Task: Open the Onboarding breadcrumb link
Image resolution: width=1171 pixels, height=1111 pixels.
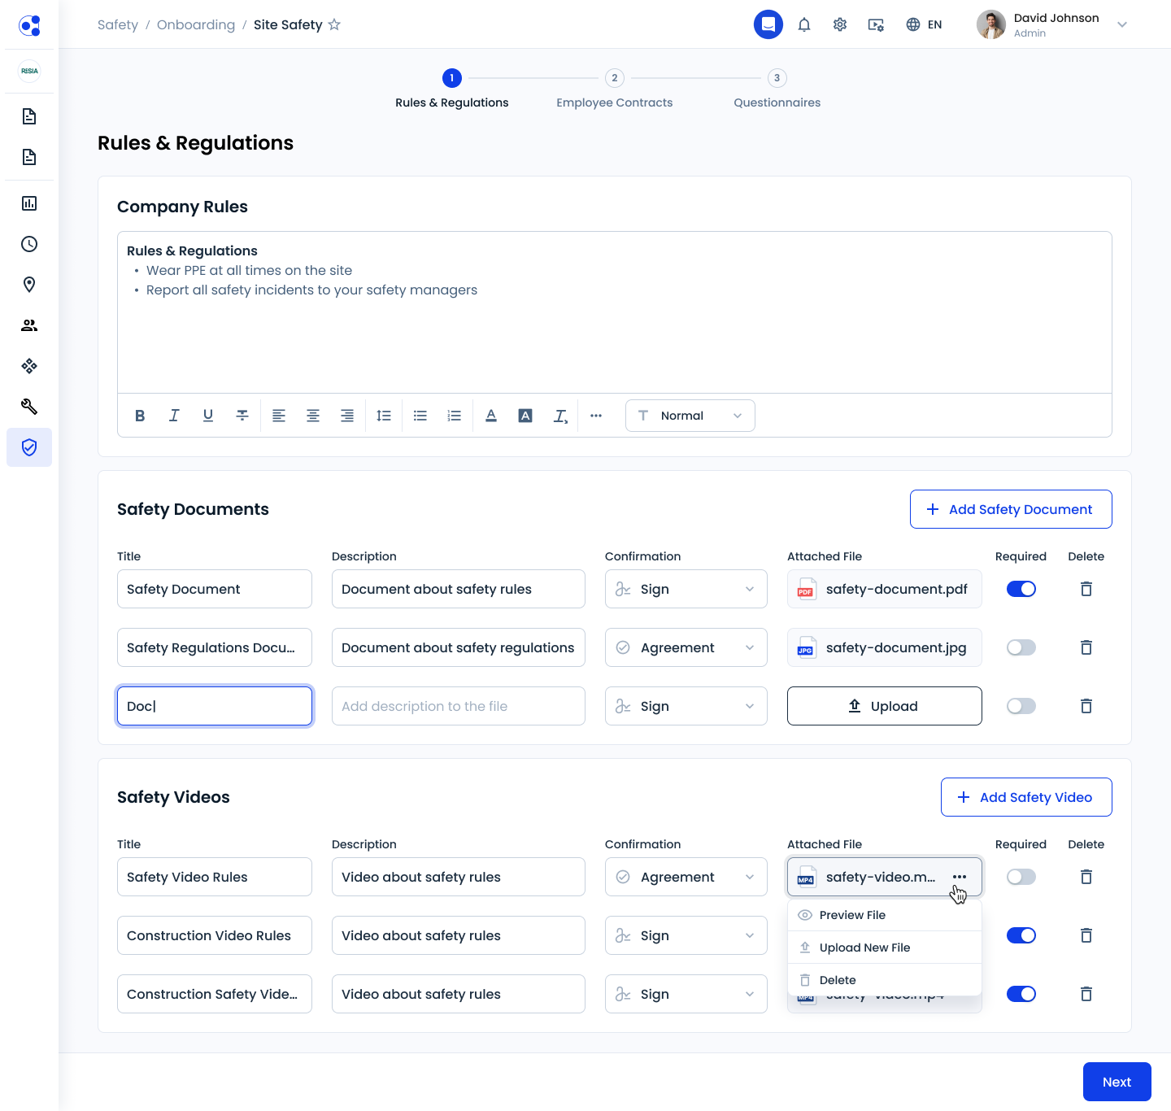Action: click(x=196, y=24)
